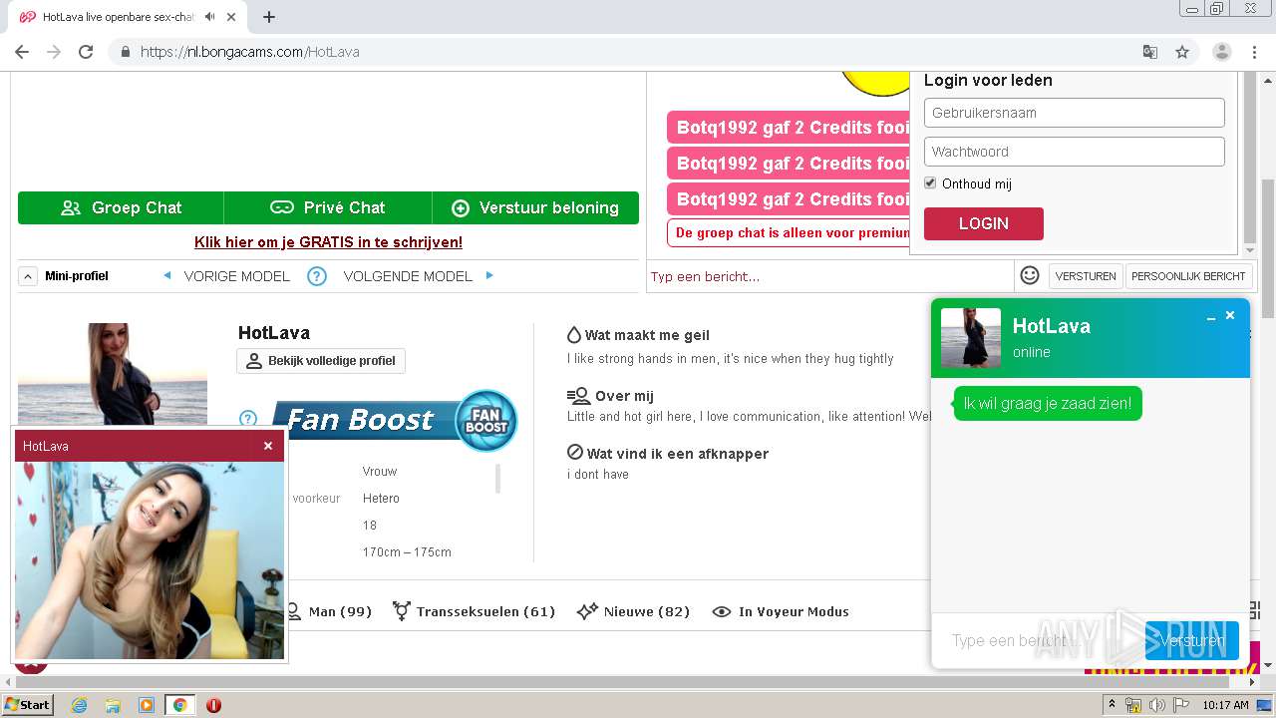This screenshot has height=718, width=1276.
Task: Open the Windows Start menu
Action: point(27,705)
